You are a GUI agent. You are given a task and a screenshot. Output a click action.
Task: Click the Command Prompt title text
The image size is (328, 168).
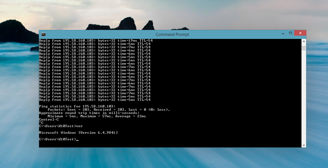click(x=172, y=35)
